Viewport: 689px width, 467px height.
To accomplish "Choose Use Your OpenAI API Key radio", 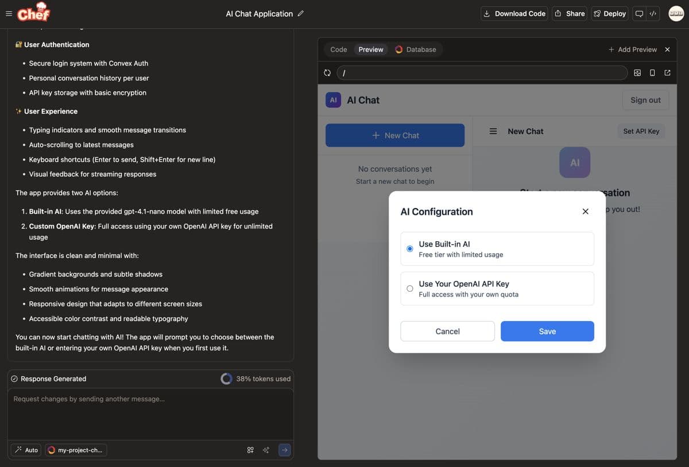I will pyautogui.click(x=410, y=288).
